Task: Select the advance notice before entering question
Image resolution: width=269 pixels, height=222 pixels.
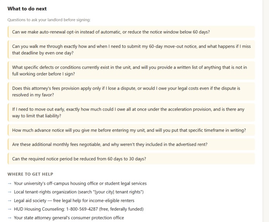Action: pyautogui.click(x=131, y=130)
